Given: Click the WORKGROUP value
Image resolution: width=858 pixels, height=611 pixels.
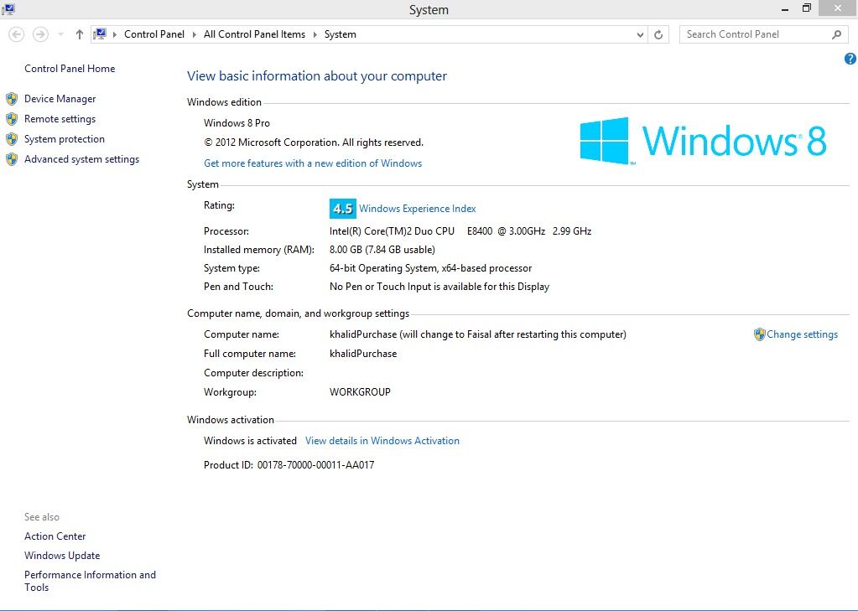Looking at the screenshot, I should pyautogui.click(x=360, y=391).
